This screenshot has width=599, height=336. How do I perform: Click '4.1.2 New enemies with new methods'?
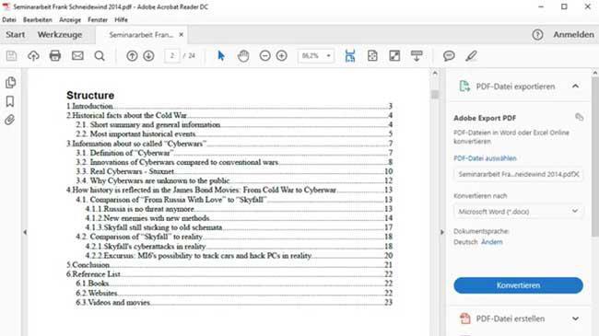point(239,218)
